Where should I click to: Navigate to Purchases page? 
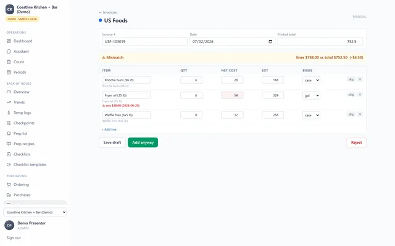(x=22, y=195)
